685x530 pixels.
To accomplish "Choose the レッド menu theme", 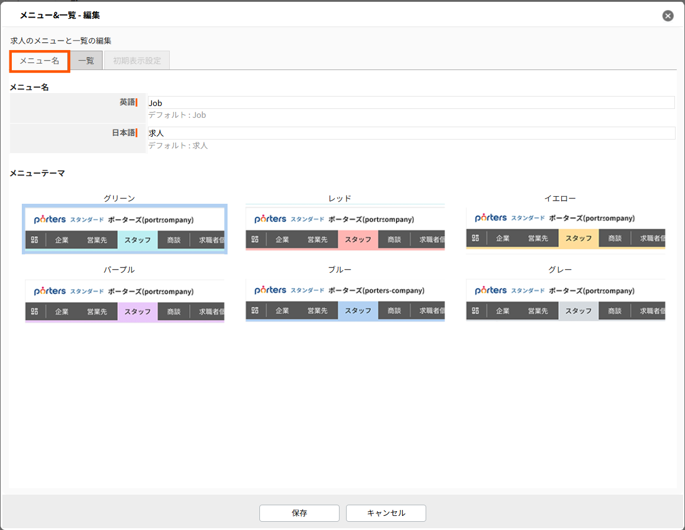I will point(345,227).
